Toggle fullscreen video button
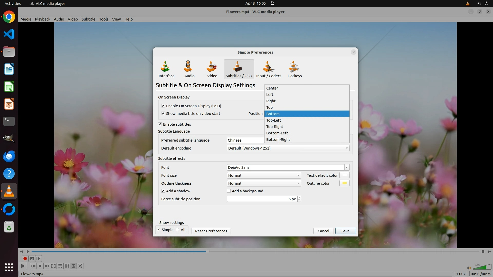This screenshot has width=493, height=277. [53, 266]
